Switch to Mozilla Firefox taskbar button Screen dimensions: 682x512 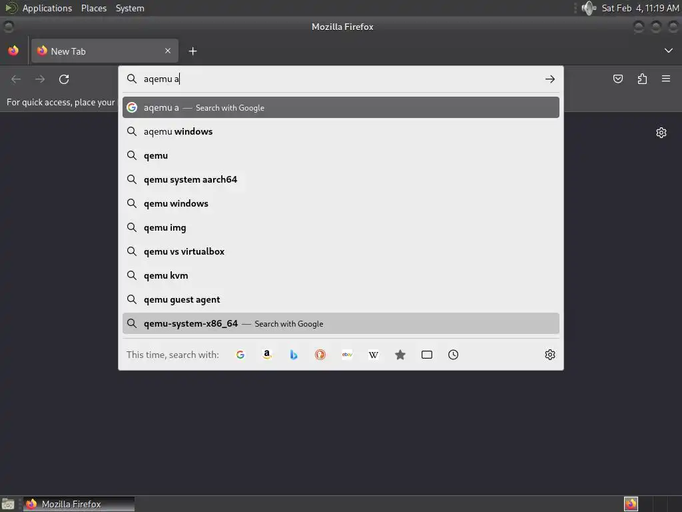click(x=79, y=504)
